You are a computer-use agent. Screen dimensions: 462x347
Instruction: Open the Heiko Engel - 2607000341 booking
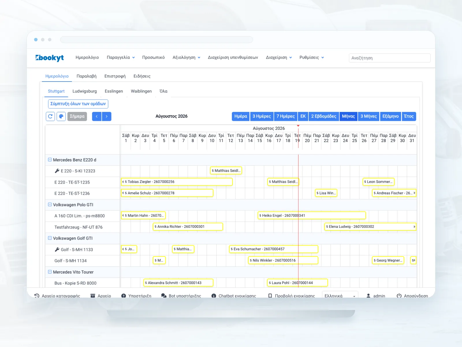pos(312,215)
